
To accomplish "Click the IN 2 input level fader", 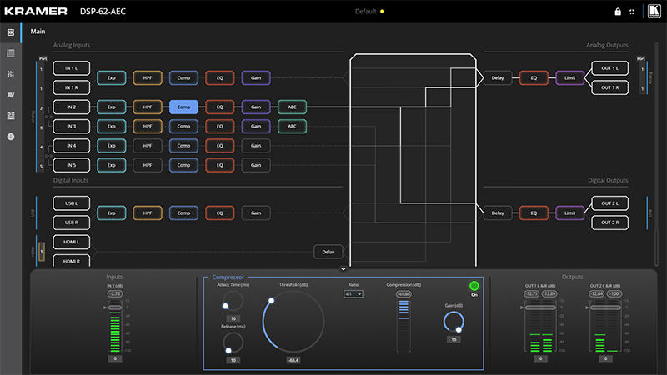I will click(x=115, y=308).
